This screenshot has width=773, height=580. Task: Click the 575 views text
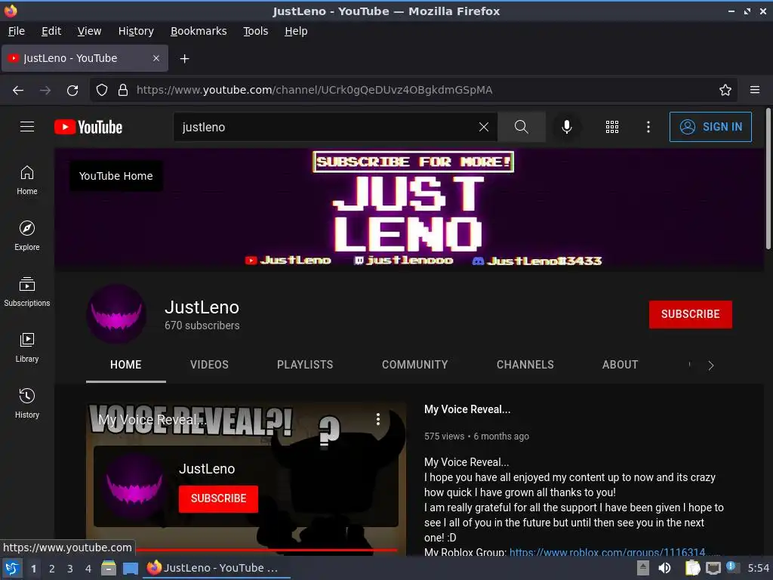(444, 436)
